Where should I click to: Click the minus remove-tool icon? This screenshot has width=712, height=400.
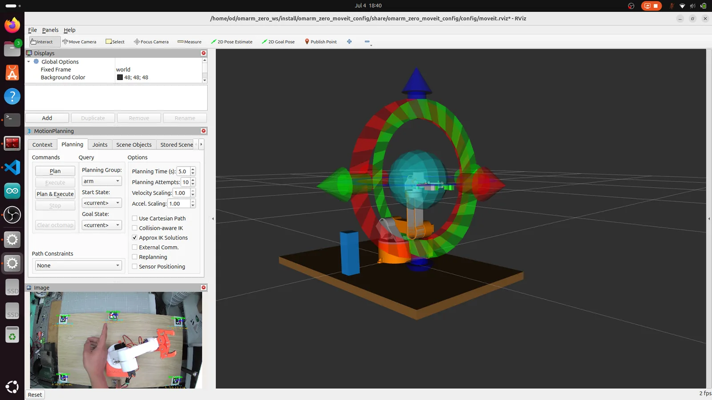[367, 42]
